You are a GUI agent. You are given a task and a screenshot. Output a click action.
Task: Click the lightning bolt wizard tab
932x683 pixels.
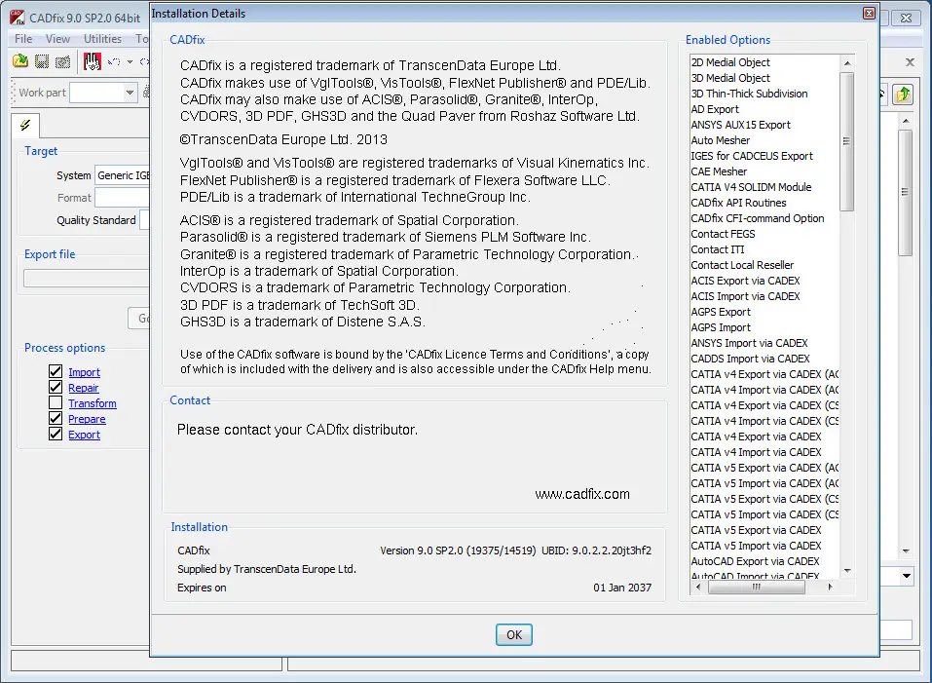coord(25,125)
